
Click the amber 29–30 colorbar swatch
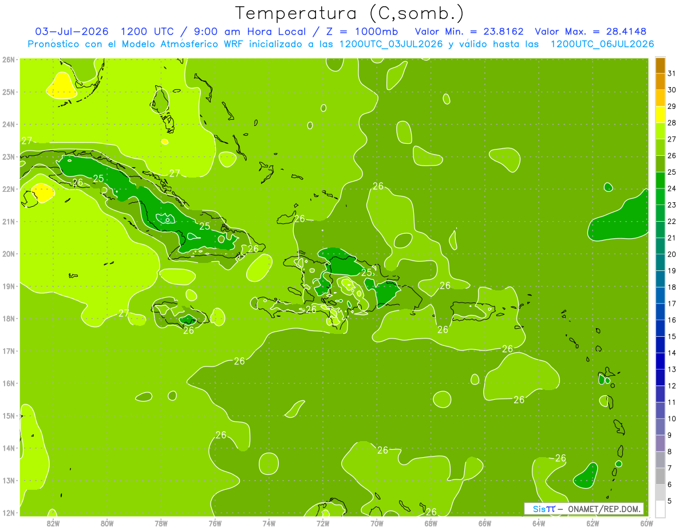tap(660, 99)
